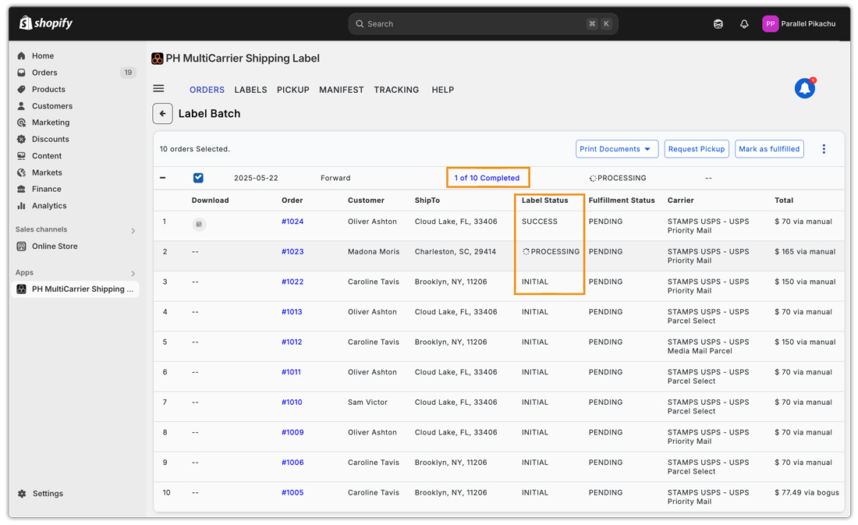Image resolution: width=858 pixels, height=525 pixels.
Task: Open PH MultiCarrier Shipping app in sidebar
Action: (75, 289)
